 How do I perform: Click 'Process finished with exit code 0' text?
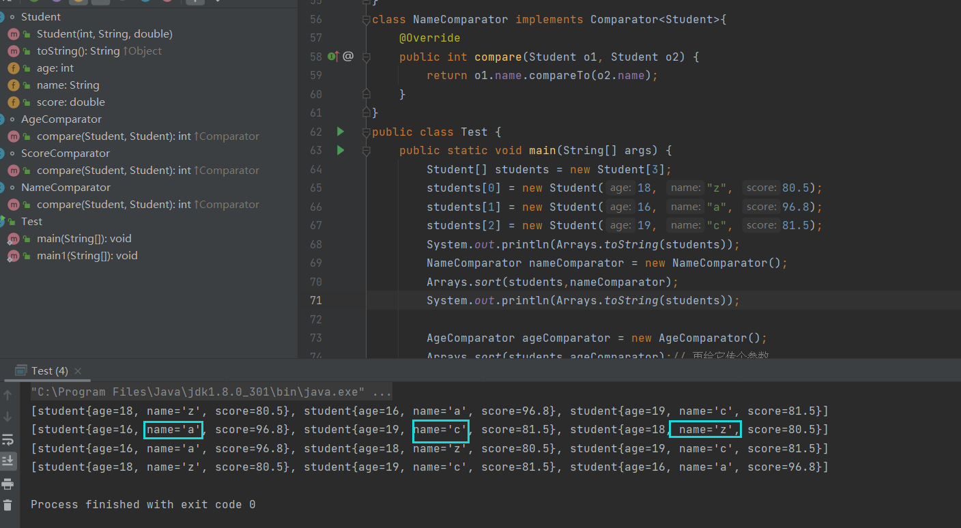[143, 505]
